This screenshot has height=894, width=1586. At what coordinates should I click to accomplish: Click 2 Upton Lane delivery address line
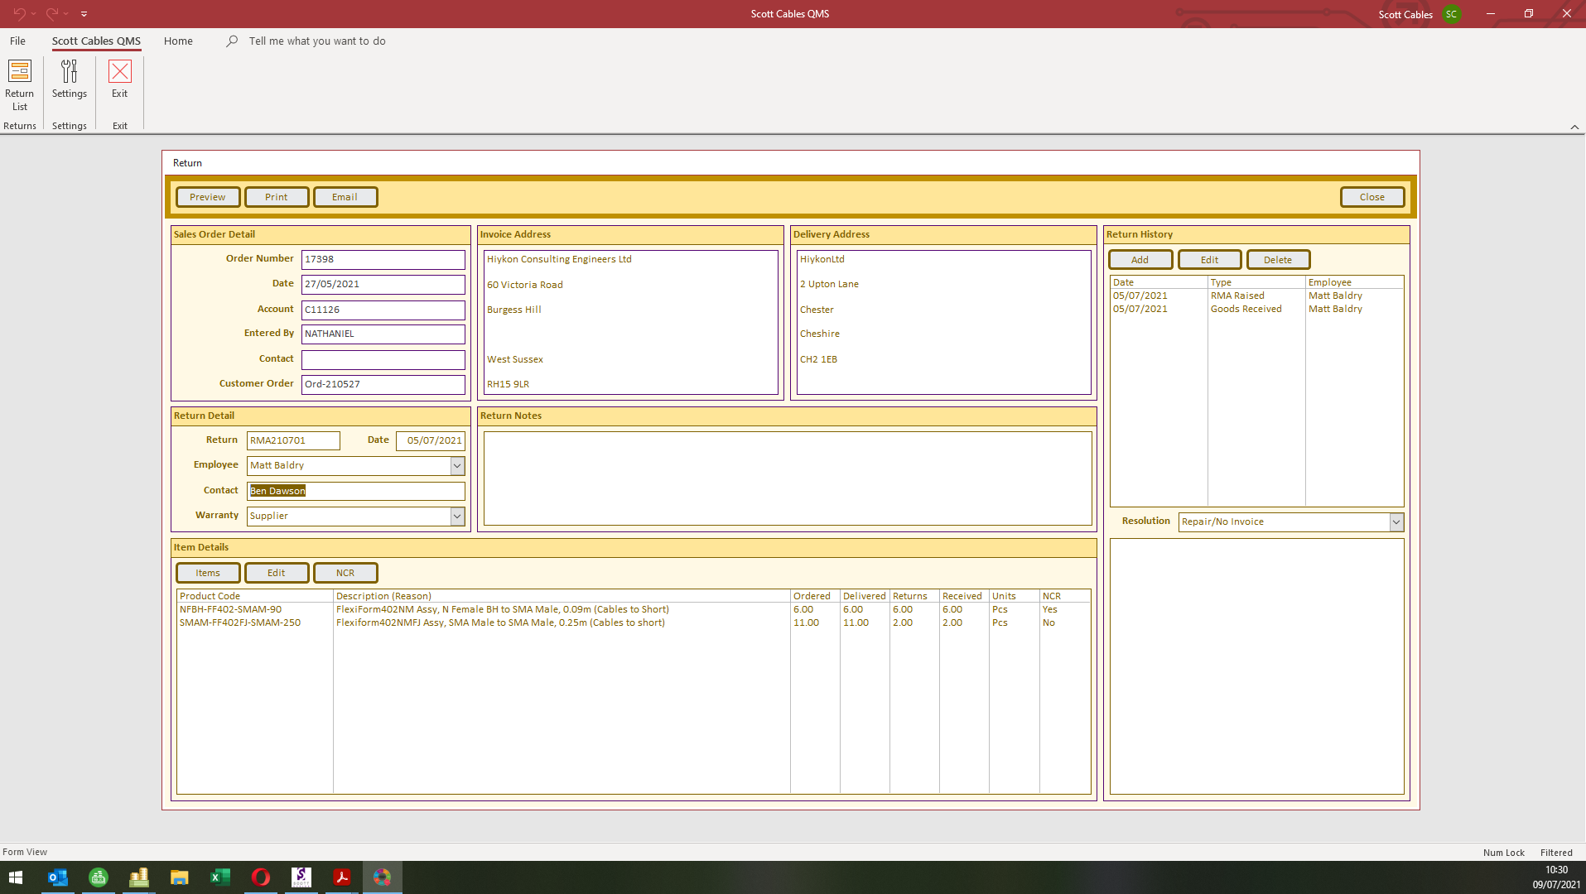(829, 285)
